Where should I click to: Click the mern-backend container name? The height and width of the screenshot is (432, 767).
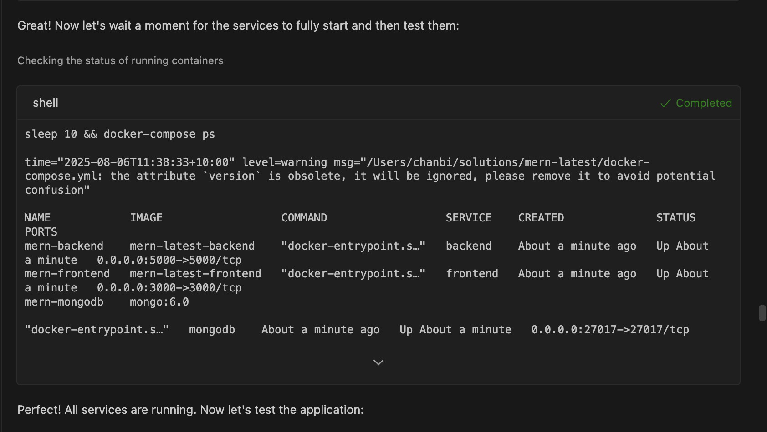[x=64, y=246]
